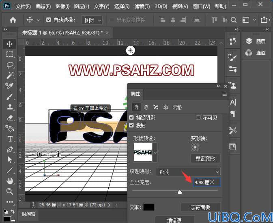Image resolution: width=273 pixels, height=223 pixels.
Task: Select the Move tool in toolbar
Action: point(9,44)
